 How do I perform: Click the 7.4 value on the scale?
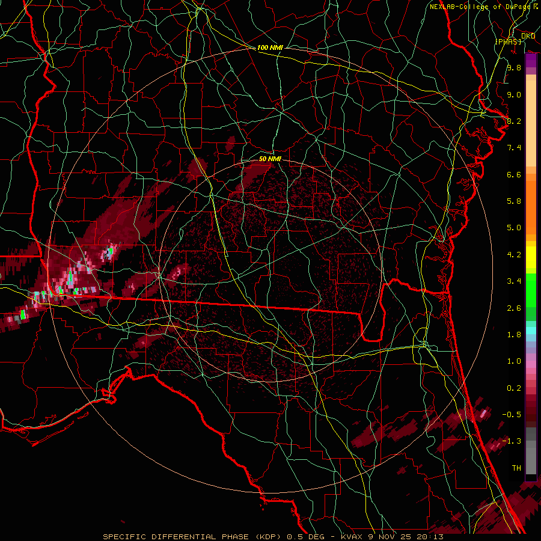click(514, 148)
